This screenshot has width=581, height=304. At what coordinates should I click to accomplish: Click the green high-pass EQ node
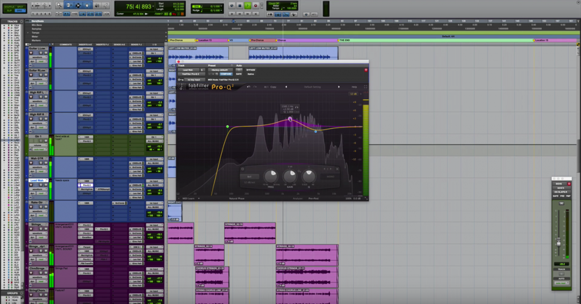[x=228, y=126]
